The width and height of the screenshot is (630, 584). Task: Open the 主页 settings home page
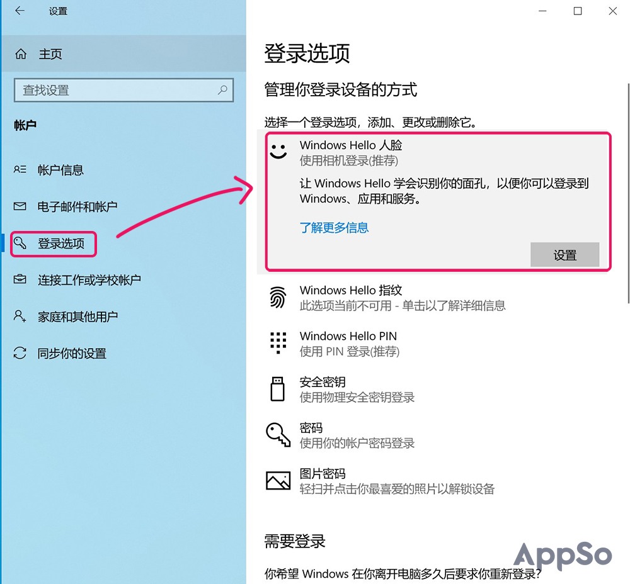click(50, 54)
